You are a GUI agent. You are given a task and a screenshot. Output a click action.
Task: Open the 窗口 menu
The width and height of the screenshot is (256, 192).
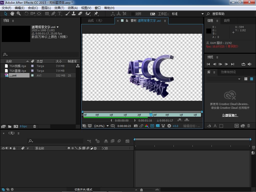click(98, 8)
